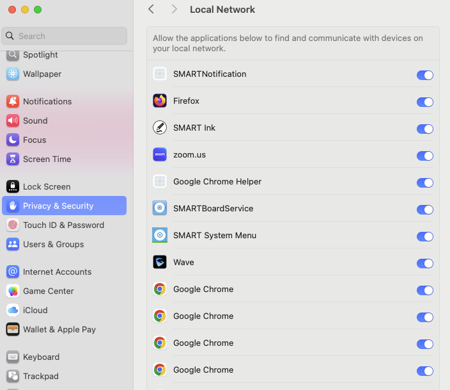Disable local network access for Firefox
Image resolution: width=450 pixels, height=390 pixels.
coord(424,102)
